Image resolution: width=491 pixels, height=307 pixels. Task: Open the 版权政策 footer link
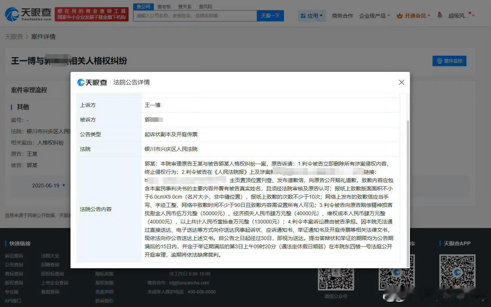click(104, 283)
